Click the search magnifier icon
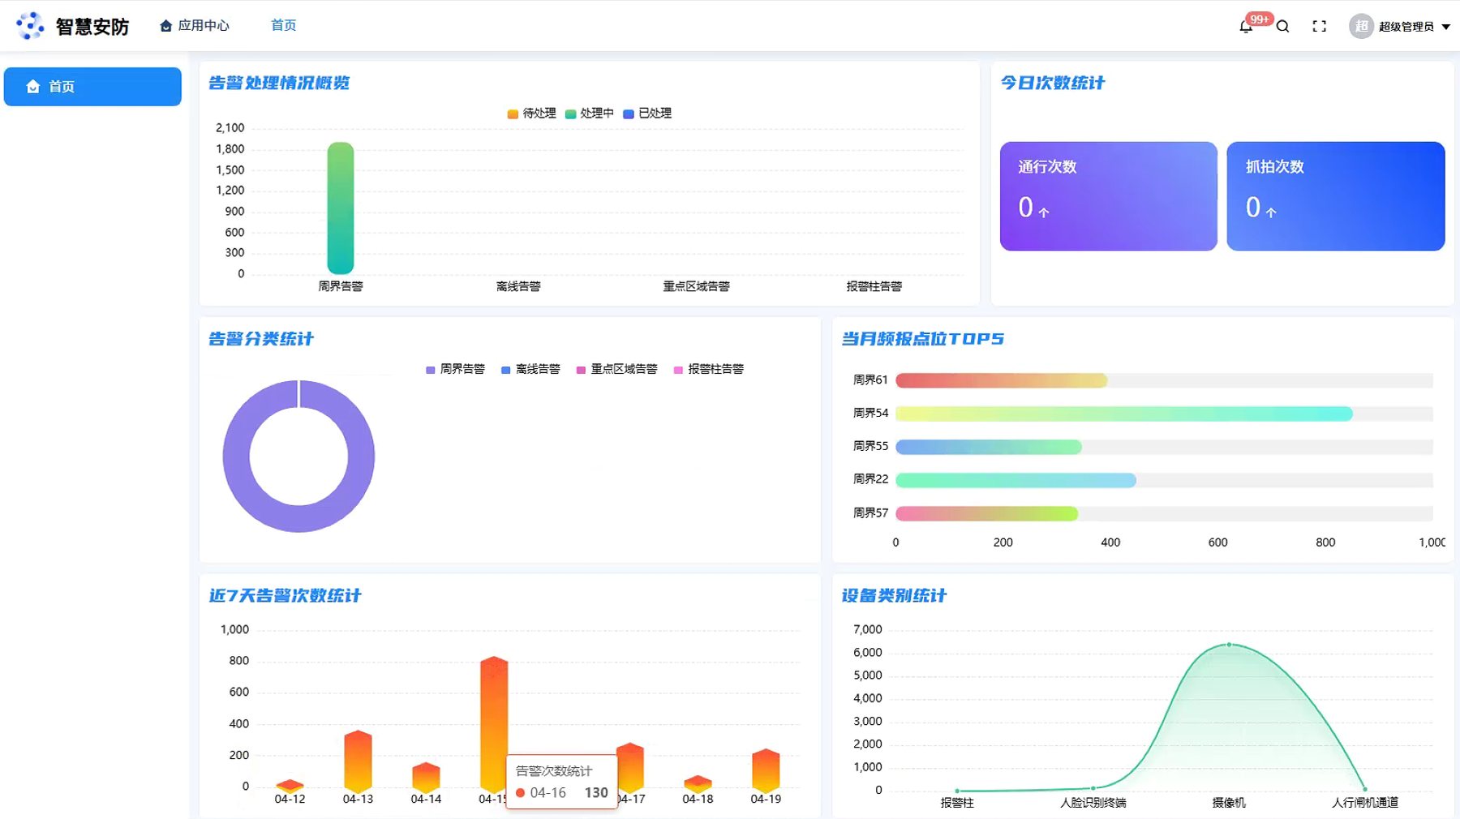Viewport: 1460px width, 819px height. click(x=1282, y=27)
